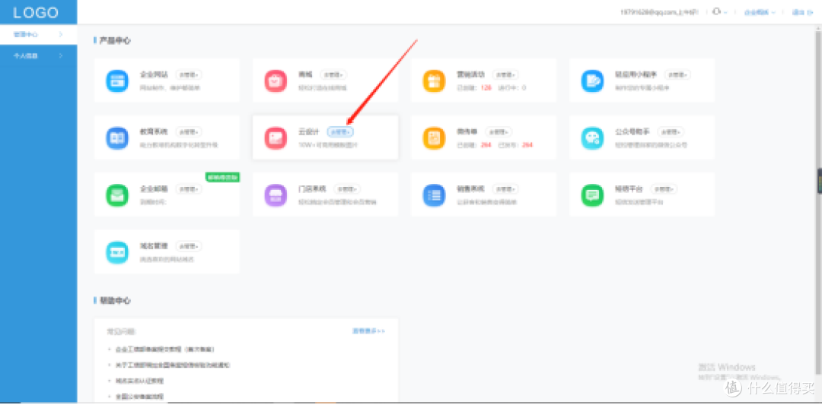Expand the 管理 dropdown for 微传单

click(499, 132)
